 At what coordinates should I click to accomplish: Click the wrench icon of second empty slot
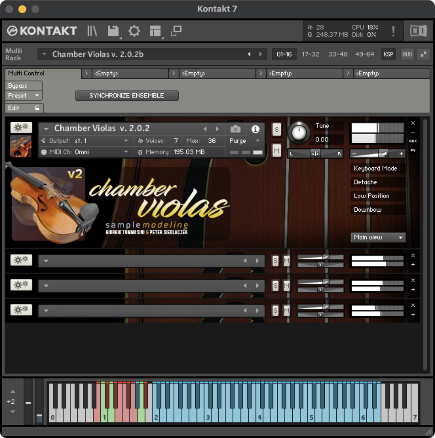coord(21,260)
